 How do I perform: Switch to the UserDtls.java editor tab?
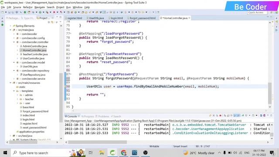pyautogui.click(x=95, y=18)
